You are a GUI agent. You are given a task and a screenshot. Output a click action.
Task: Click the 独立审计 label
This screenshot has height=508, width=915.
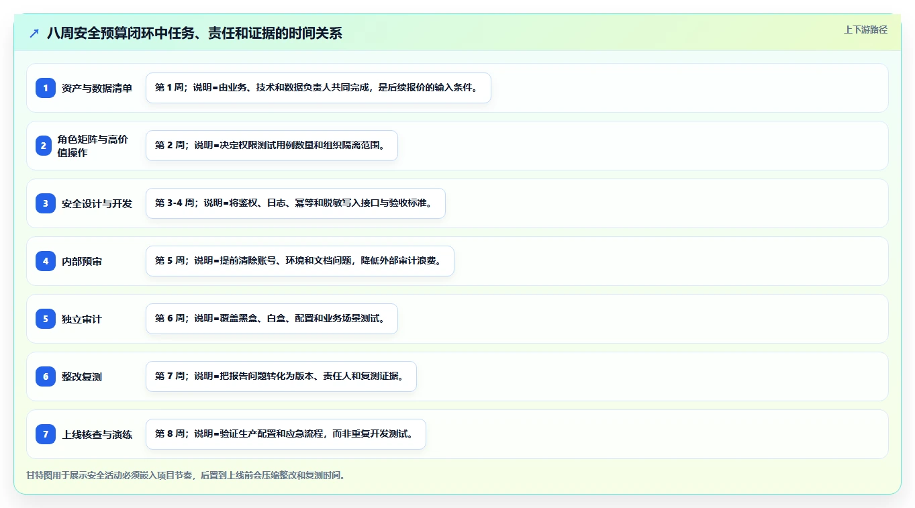point(82,319)
